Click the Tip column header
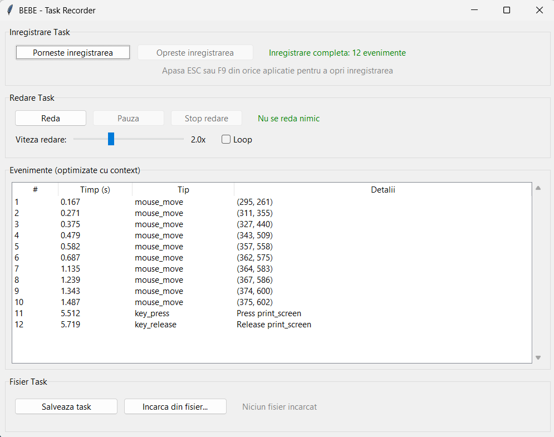 183,190
